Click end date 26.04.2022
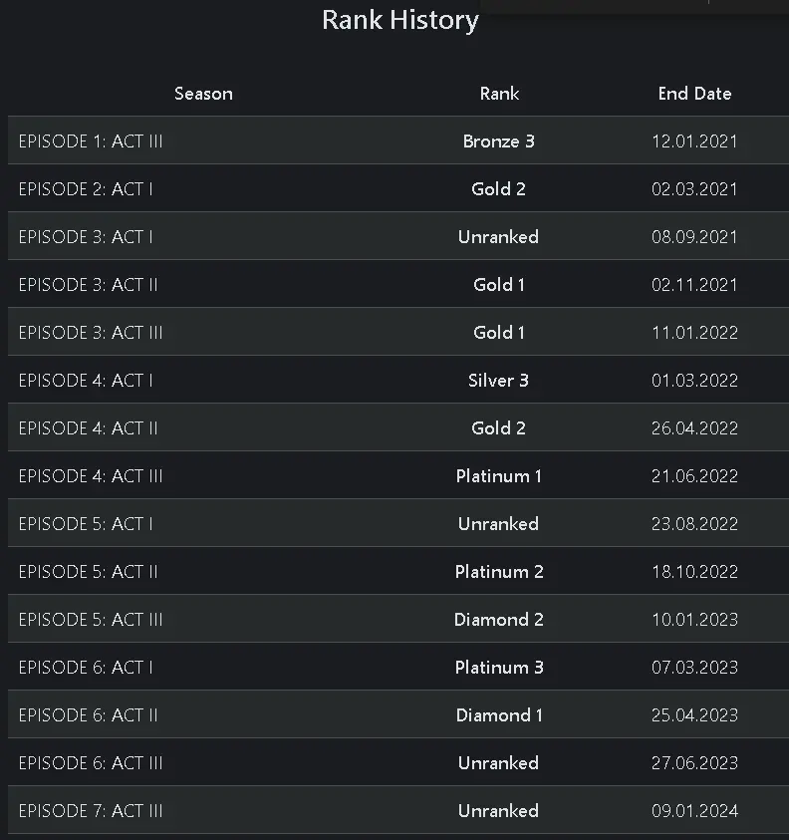 (694, 428)
